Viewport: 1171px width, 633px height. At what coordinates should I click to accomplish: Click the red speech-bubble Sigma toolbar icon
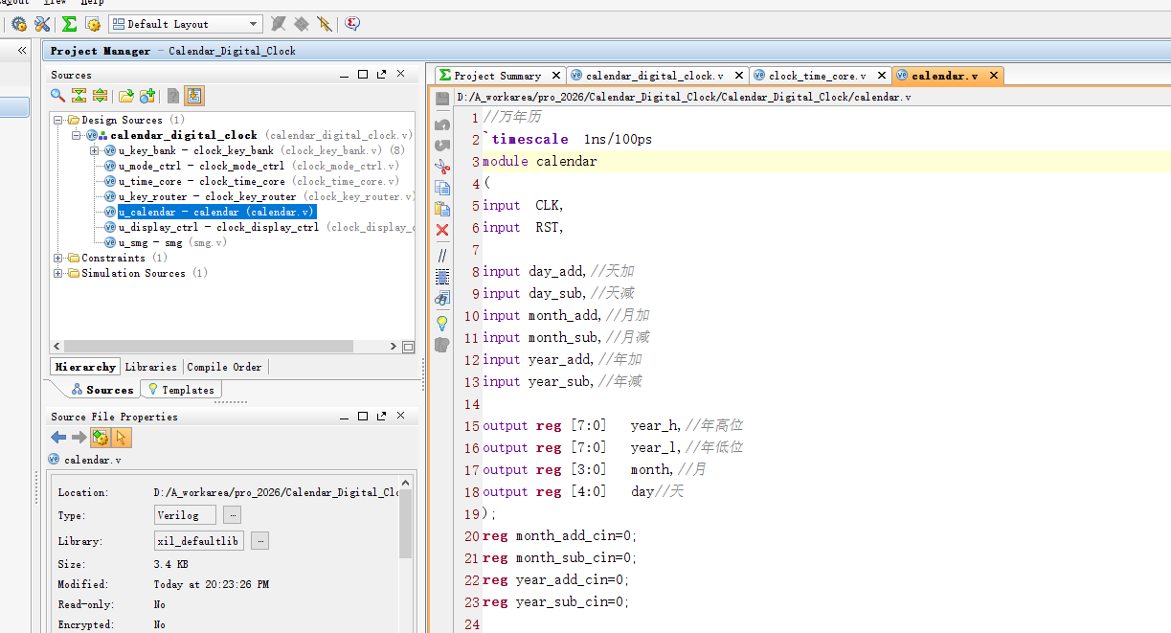[x=352, y=24]
